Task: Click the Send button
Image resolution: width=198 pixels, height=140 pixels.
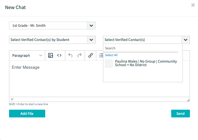Action: point(181,114)
